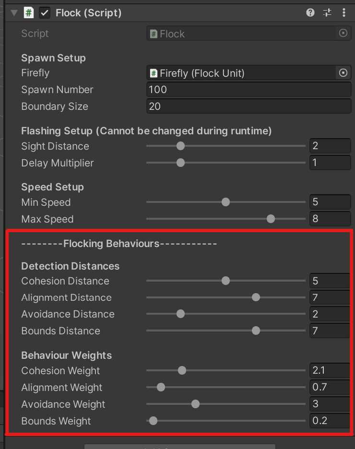Click the Min Speed value field
Image resolution: width=355 pixels, height=449 pixels.
330,202
